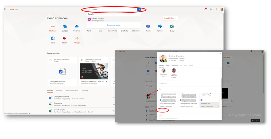Select LinkedIn tab on profile card
This screenshot has width=271, height=139.
191,66
